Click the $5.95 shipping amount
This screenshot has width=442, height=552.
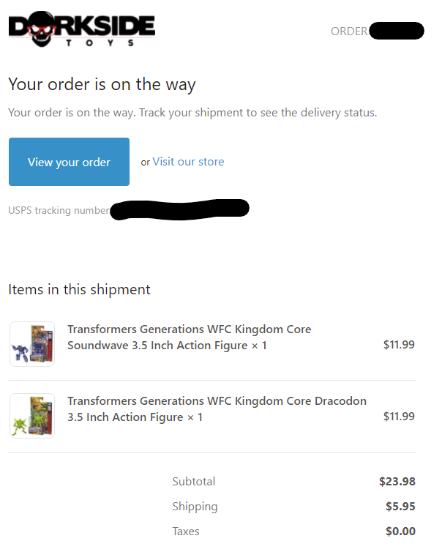click(x=400, y=507)
